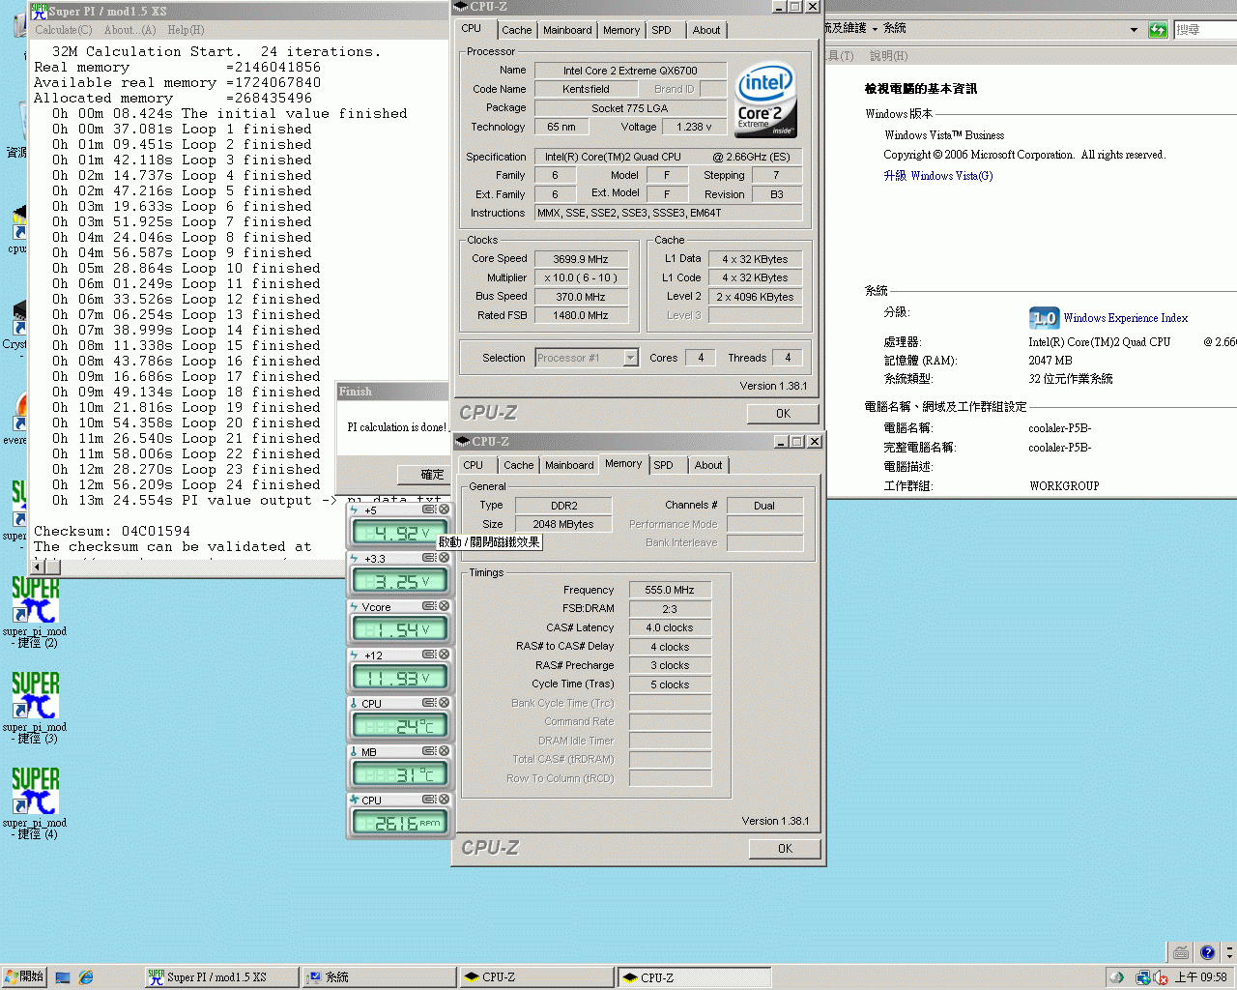The height and width of the screenshot is (990, 1237).
Task: Click the FSB:DRAM ratio value 2:3
Action: click(x=670, y=609)
